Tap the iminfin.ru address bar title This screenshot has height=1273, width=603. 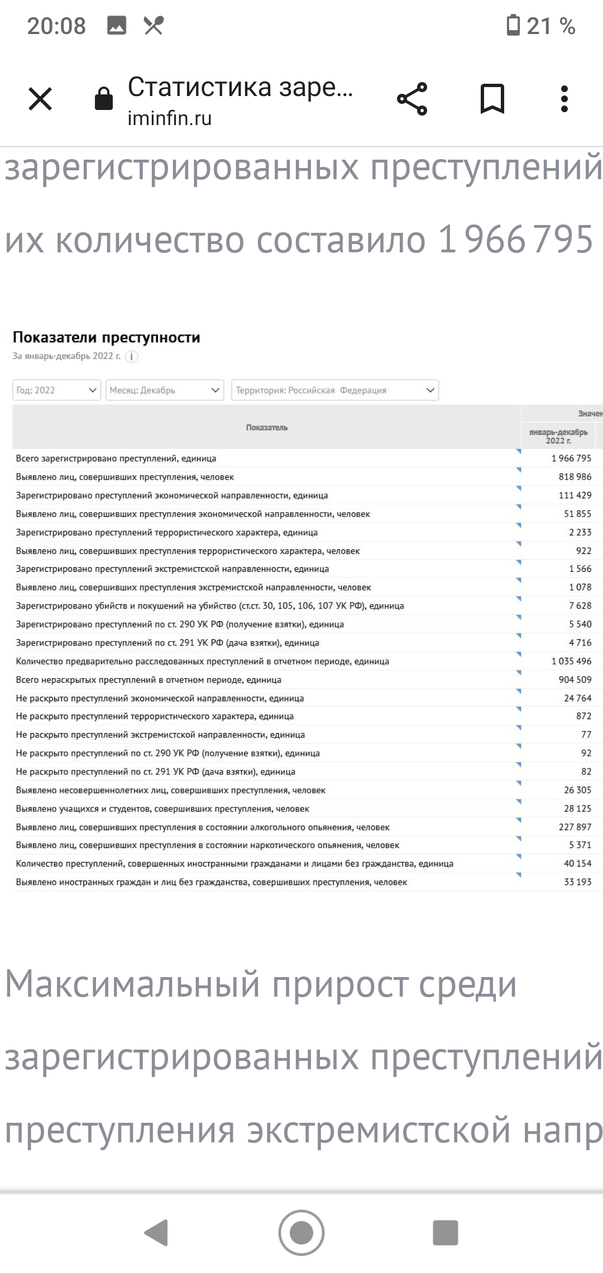240,100
